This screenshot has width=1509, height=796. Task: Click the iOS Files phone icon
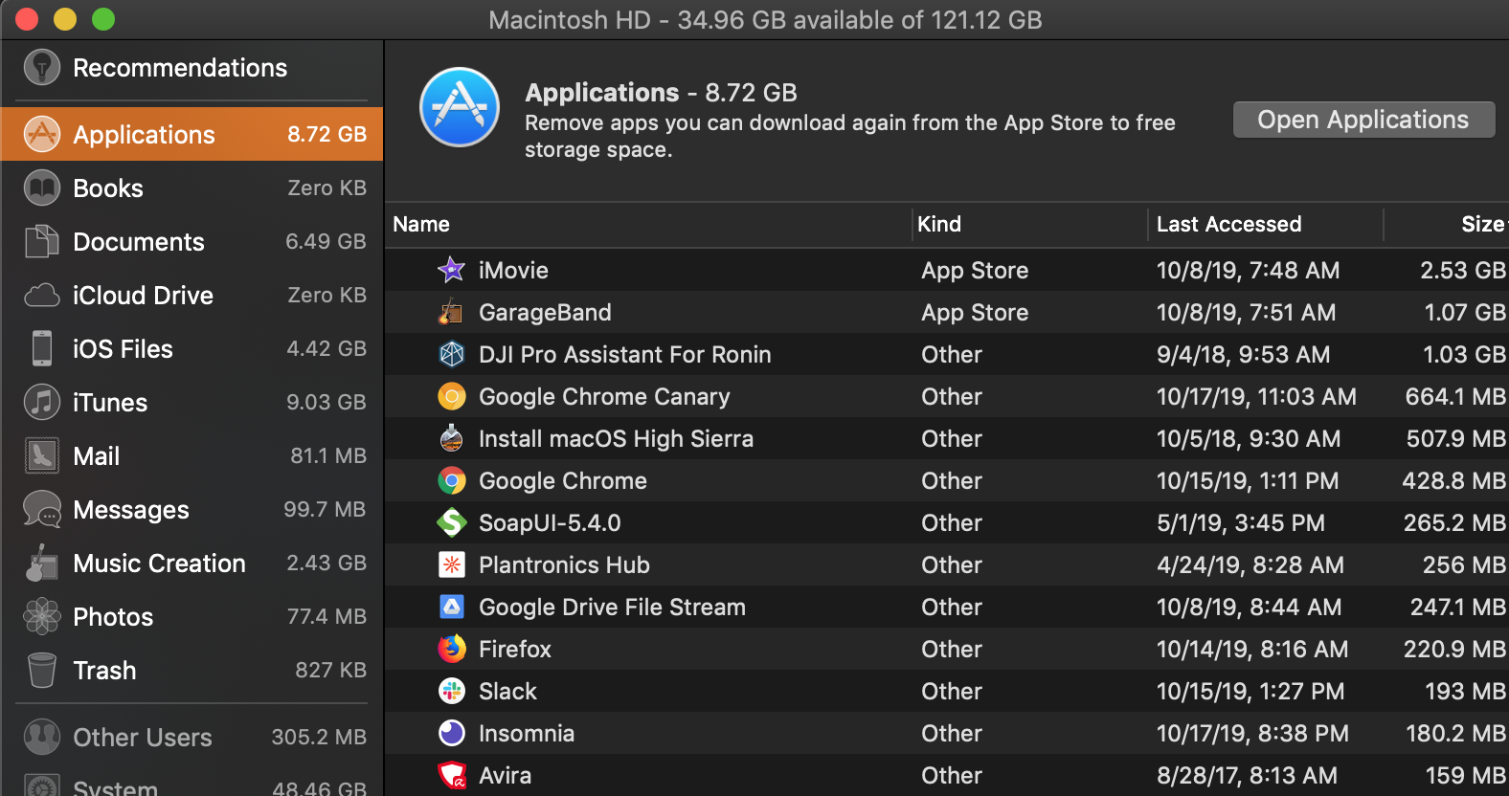(x=42, y=349)
